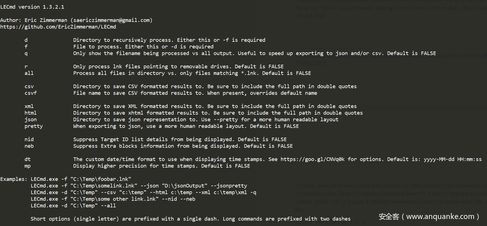
Task: Click the 'mp' higher precision option name
Action: 28,165
